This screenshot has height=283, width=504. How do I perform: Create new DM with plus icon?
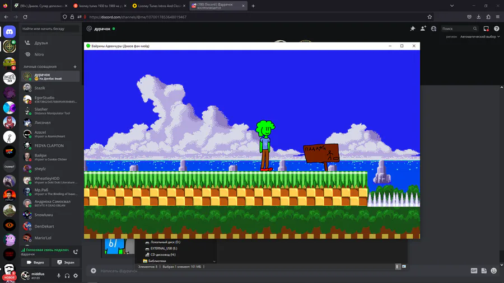75,67
